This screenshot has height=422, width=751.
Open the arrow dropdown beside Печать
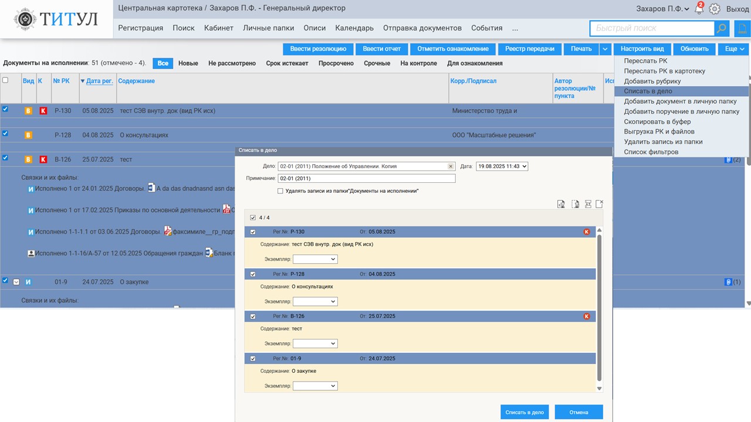(606, 49)
